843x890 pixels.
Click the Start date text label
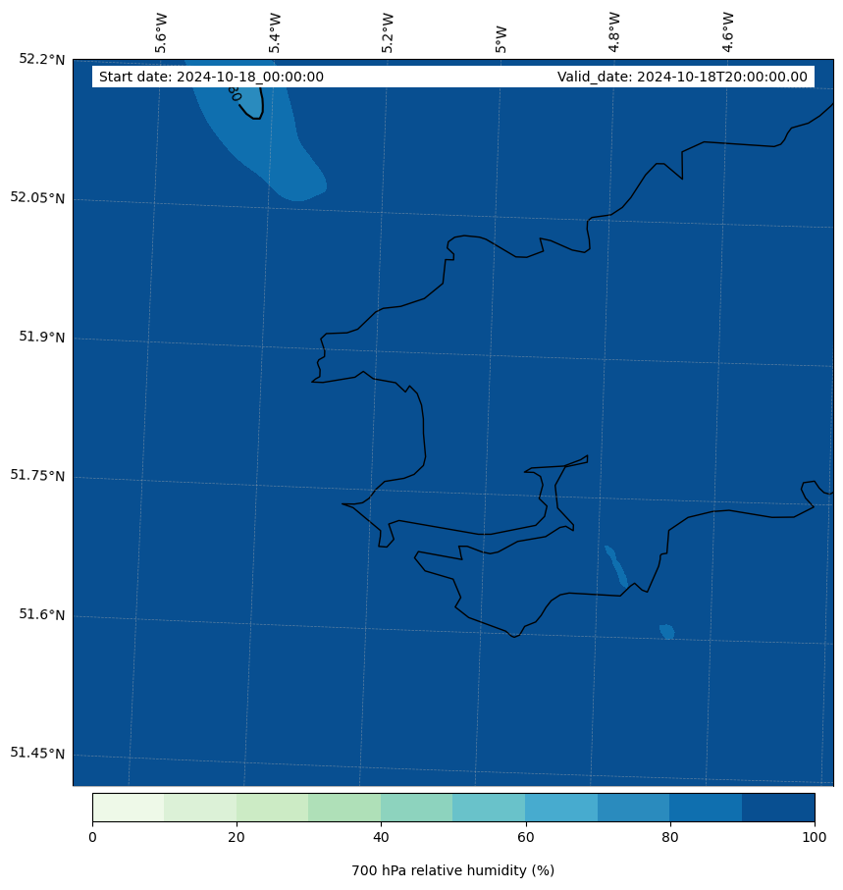(211, 77)
